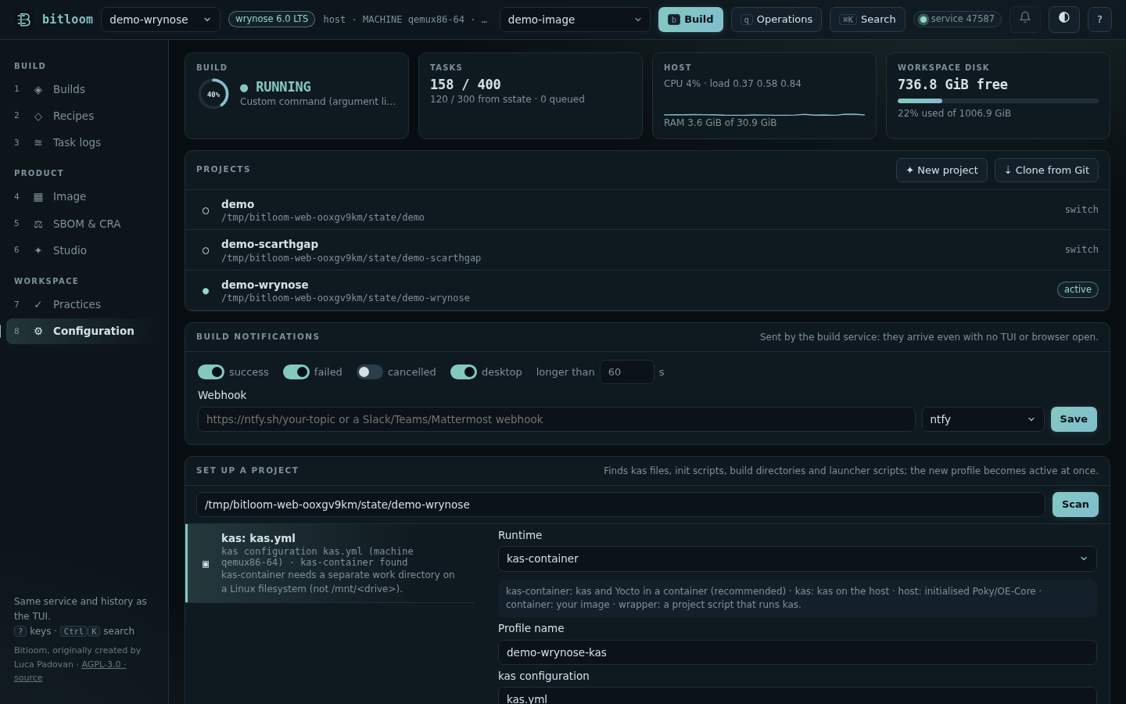Viewport: 1126px width, 704px height.
Task: Click the Configuration gear icon
Action: coord(38,332)
